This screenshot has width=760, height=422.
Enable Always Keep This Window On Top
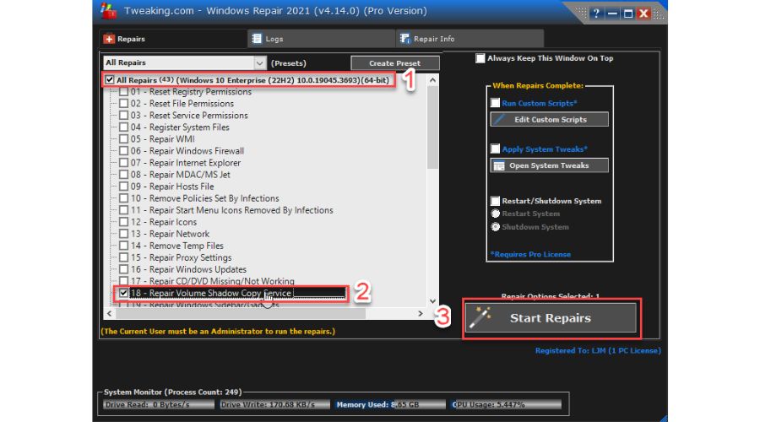(480, 58)
